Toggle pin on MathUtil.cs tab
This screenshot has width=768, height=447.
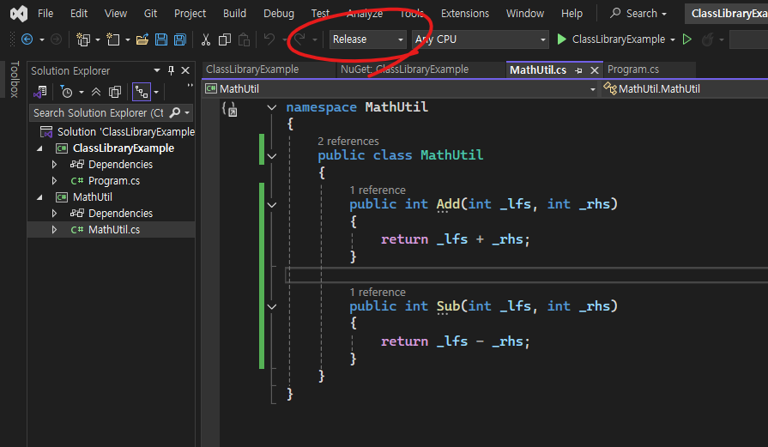coord(578,70)
